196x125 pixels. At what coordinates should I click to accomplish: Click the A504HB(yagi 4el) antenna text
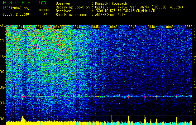point(110,15)
